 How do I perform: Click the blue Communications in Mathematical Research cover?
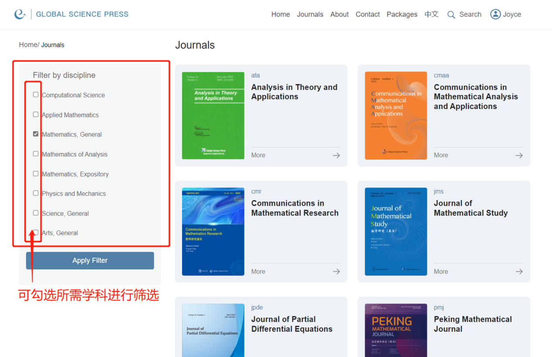pyautogui.click(x=213, y=232)
